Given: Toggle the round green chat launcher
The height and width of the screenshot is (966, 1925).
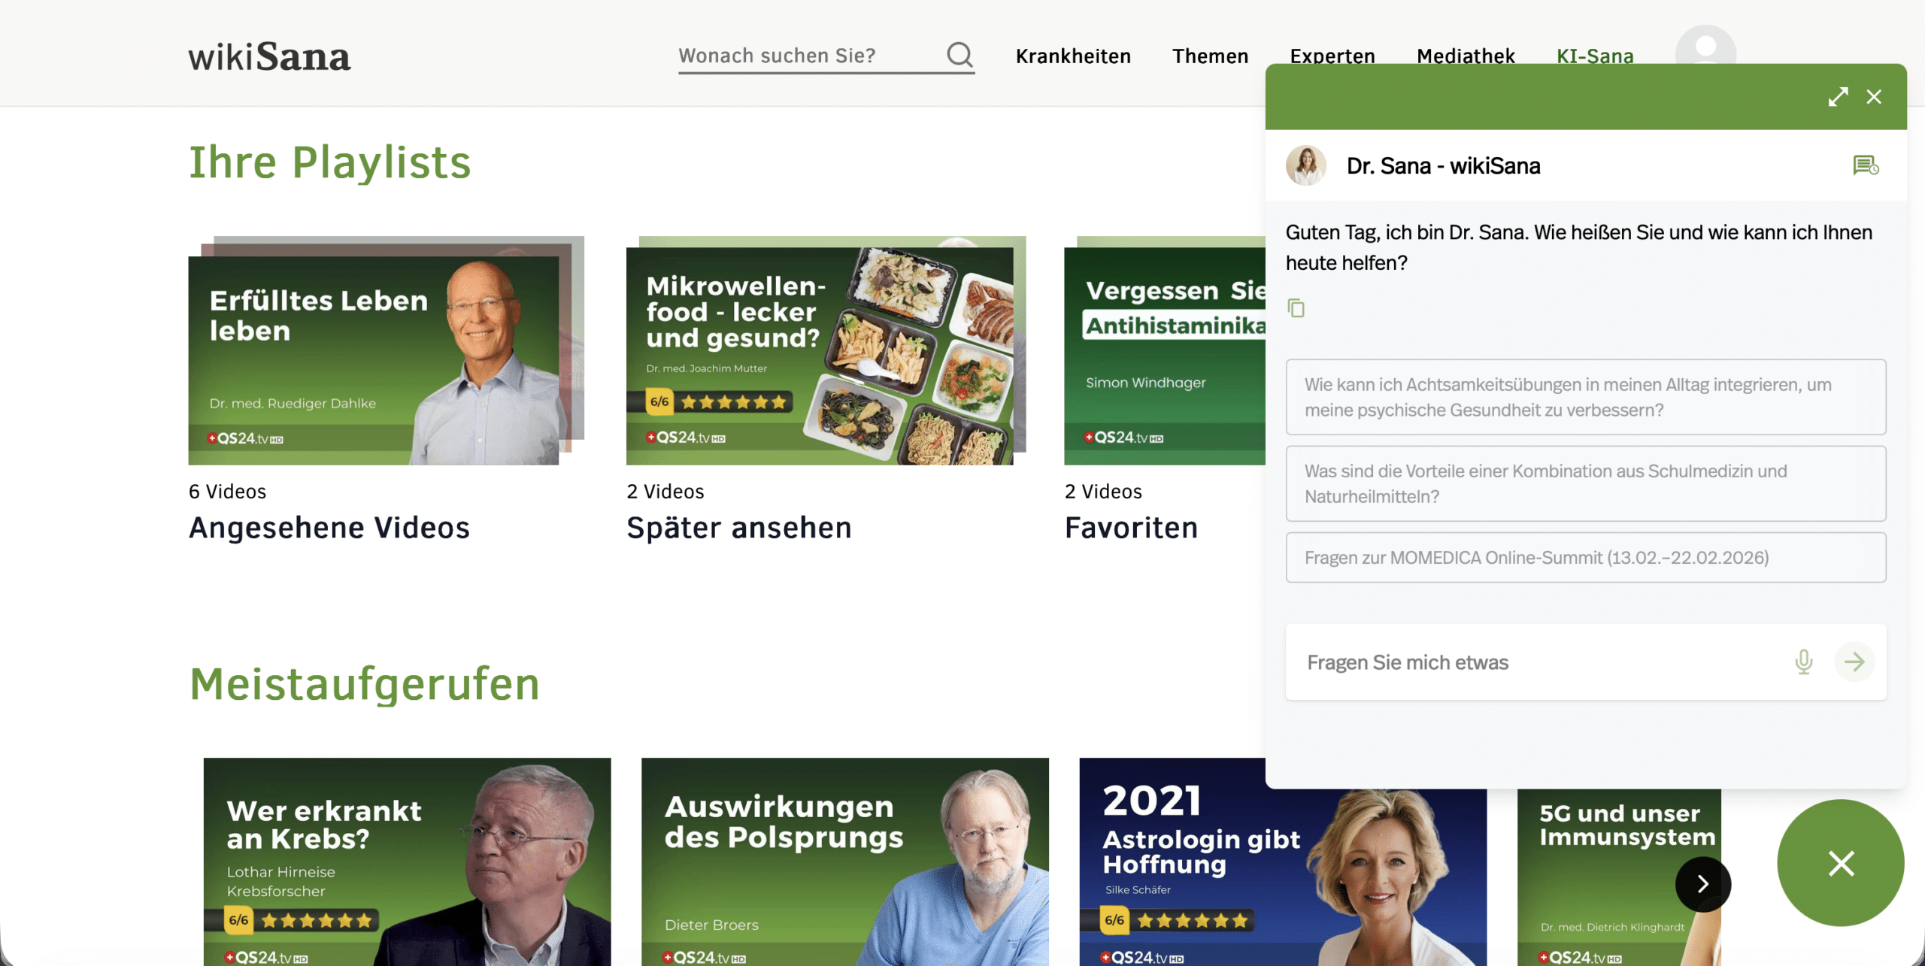Looking at the screenshot, I should [1840, 862].
